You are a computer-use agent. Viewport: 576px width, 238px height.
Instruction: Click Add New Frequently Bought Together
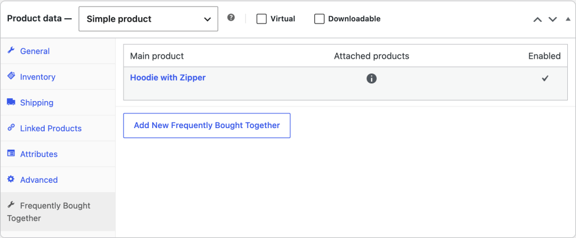point(207,126)
